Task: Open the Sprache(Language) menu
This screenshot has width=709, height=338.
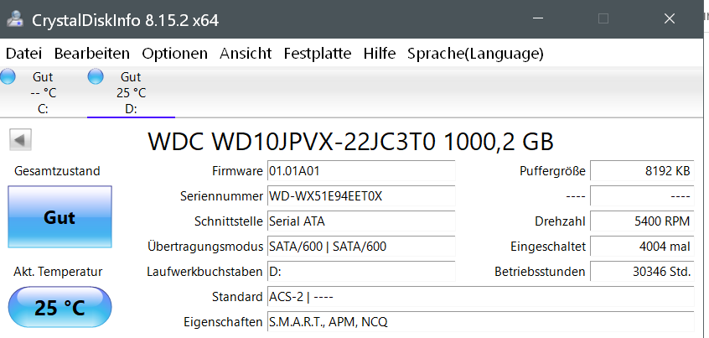Action: [475, 54]
